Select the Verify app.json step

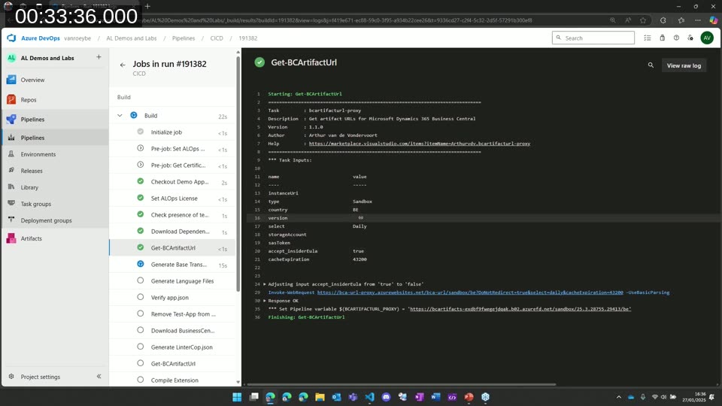pos(173,298)
